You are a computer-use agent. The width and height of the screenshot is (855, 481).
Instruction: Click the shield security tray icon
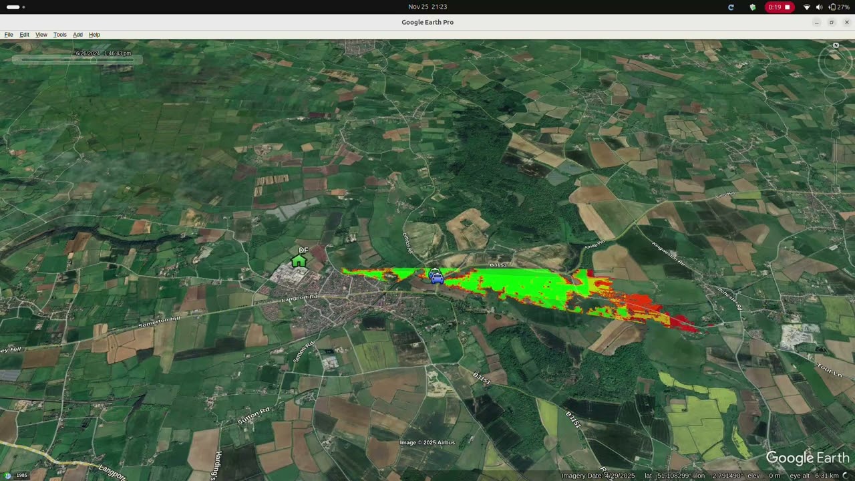coord(753,7)
